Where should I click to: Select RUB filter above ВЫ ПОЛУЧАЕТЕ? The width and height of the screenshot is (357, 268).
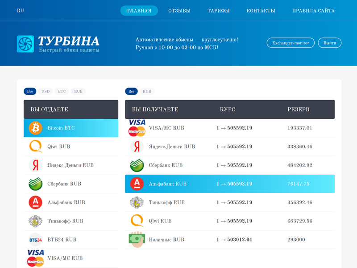click(147, 92)
